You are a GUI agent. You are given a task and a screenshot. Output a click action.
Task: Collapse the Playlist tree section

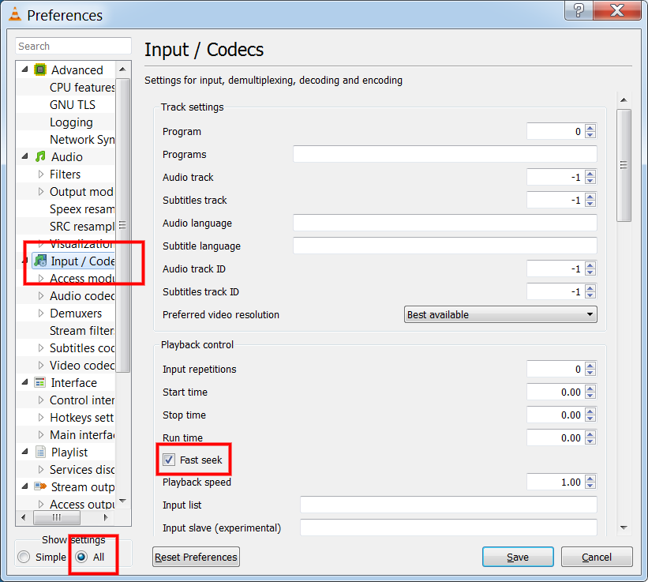pos(24,452)
